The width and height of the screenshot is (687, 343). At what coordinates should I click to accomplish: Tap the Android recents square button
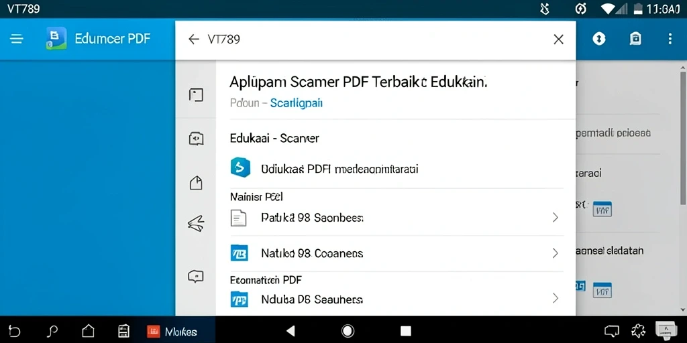click(406, 331)
